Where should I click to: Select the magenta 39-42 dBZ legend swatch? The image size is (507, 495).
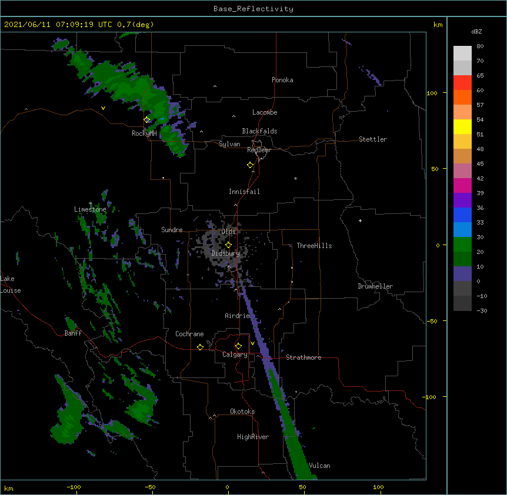462,185
